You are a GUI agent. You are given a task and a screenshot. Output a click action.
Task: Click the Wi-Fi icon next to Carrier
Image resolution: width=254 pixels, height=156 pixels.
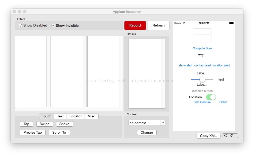(x=184, y=23)
